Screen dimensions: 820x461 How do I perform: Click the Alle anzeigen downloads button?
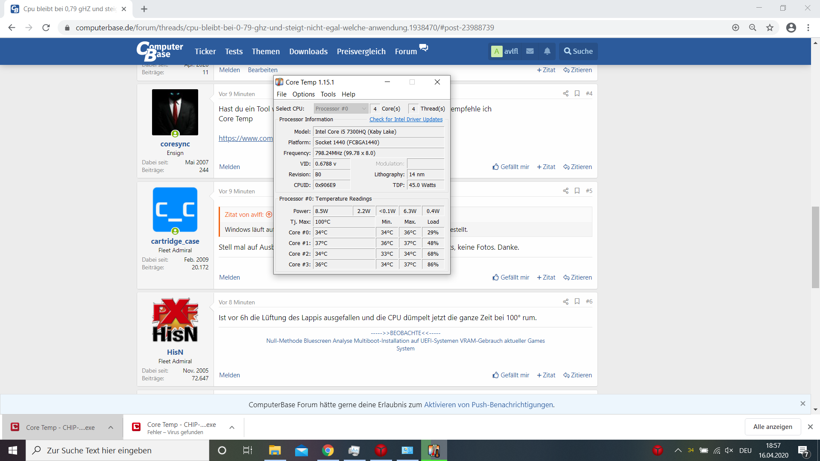click(x=772, y=427)
